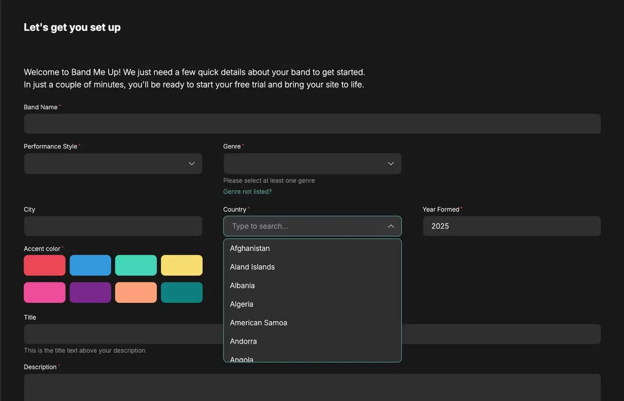Pick Andorra from the country options

pyautogui.click(x=243, y=341)
